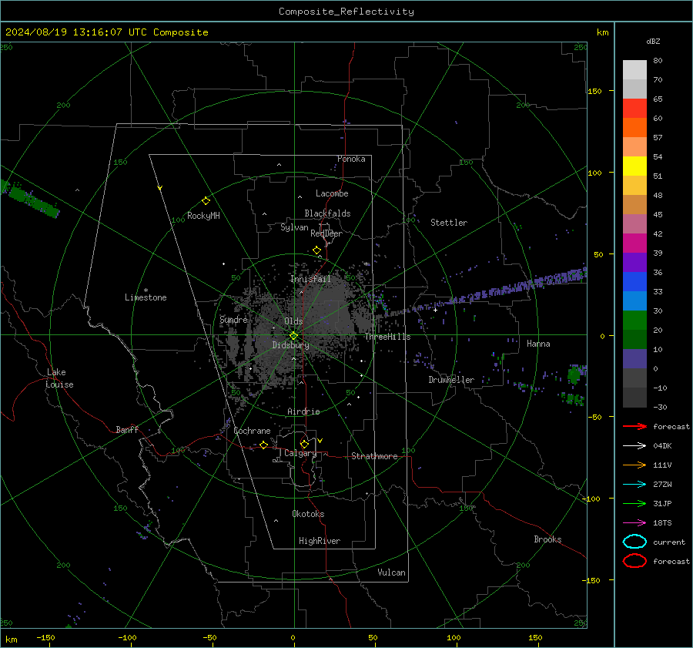Click the Okotoks map label
The height and width of the screenshot is (648, 693).
click(308, 514)
